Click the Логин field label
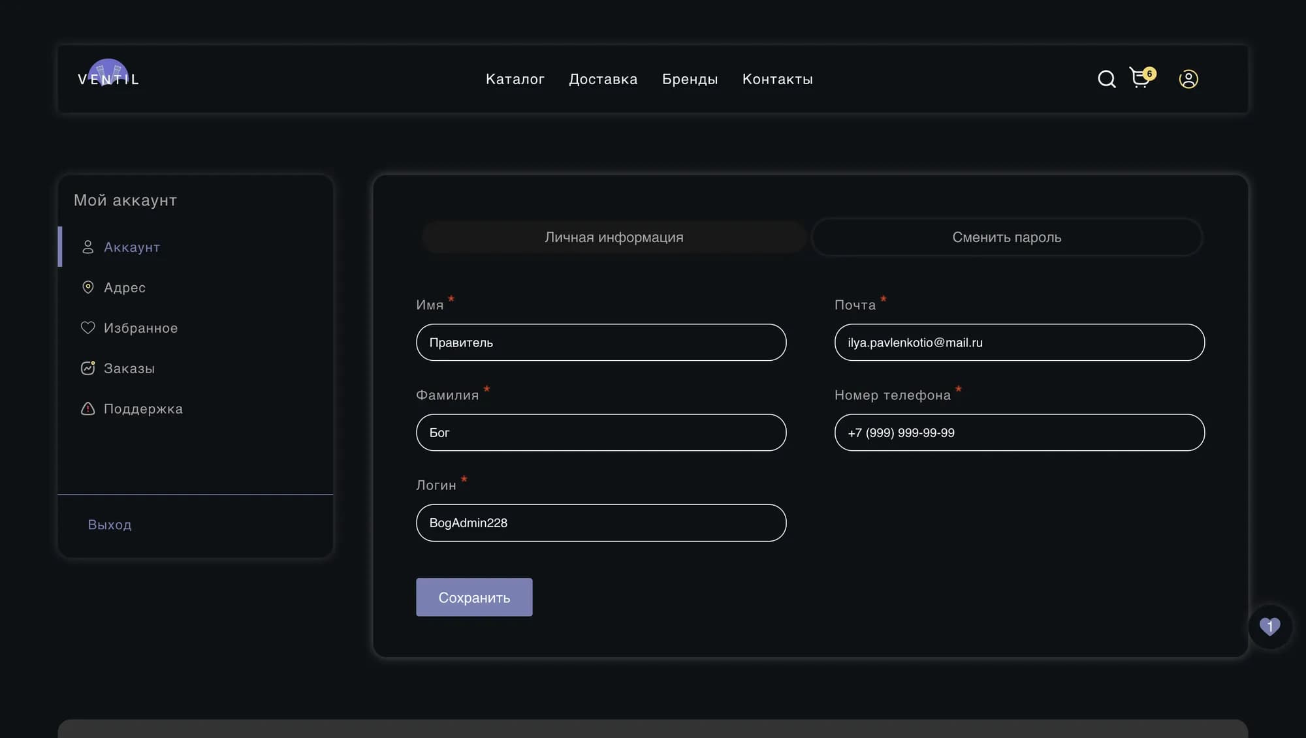This screenshot has width=1306, height=738. [436, 485]
